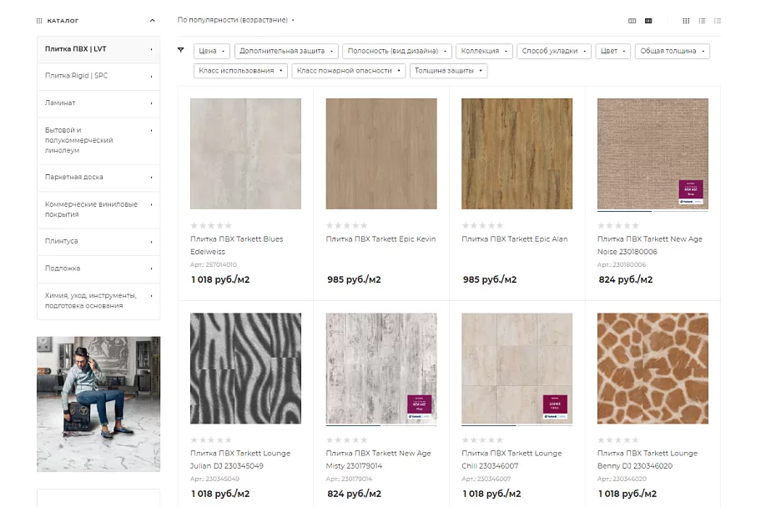
Task: Click the catalog grid icon beside Каталог
Action: click(39, 21)
